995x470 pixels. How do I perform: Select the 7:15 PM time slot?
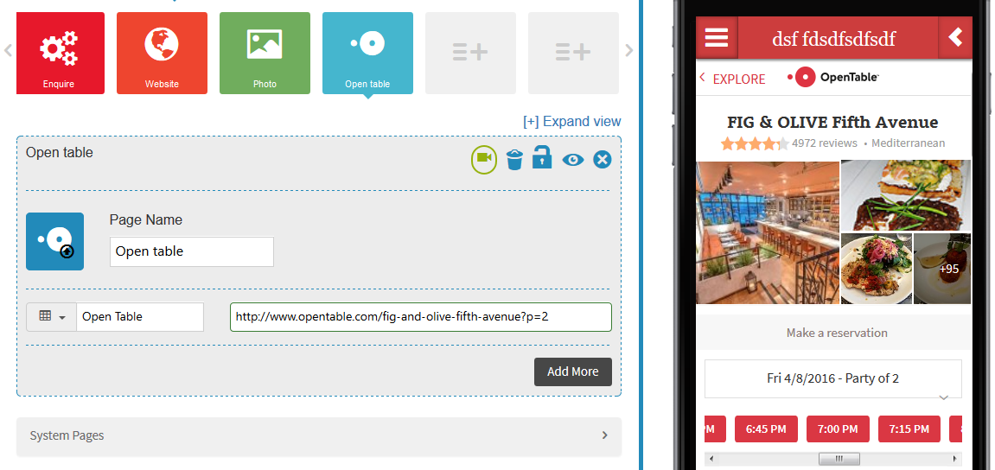pyautogui.click(x=909, y=429)
